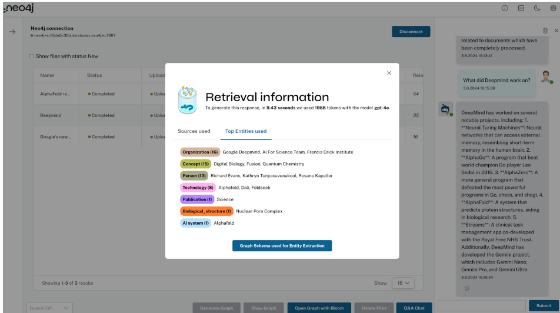Submit the chat message
The image size is (560, 313).
[544, 305]
